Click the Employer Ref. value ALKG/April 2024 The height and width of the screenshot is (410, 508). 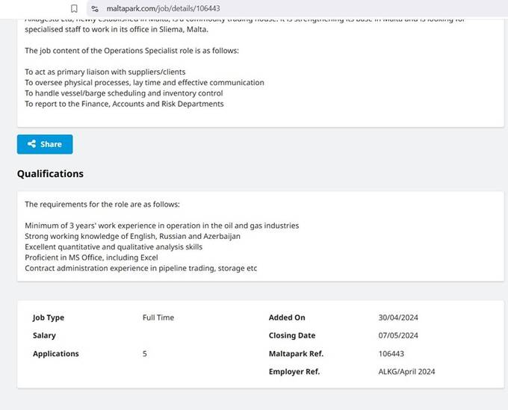tap(406, 372)
